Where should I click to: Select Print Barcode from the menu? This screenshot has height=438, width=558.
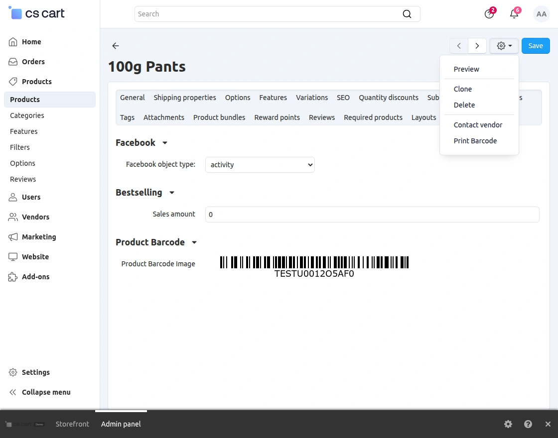click(475, 141)
